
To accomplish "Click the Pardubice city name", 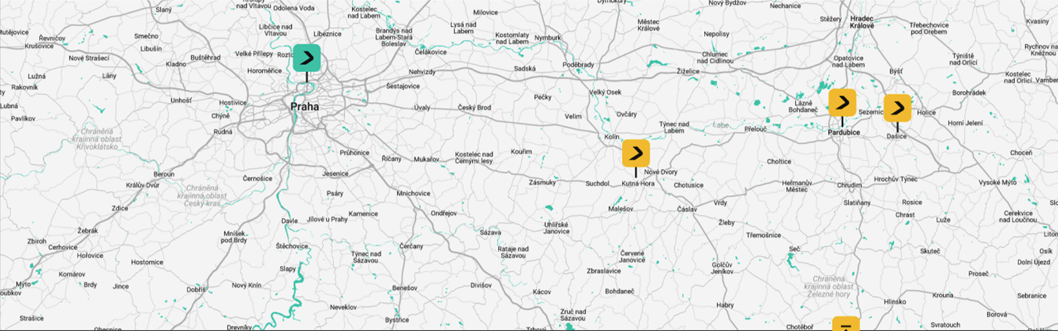I will (x=844, y=133).
